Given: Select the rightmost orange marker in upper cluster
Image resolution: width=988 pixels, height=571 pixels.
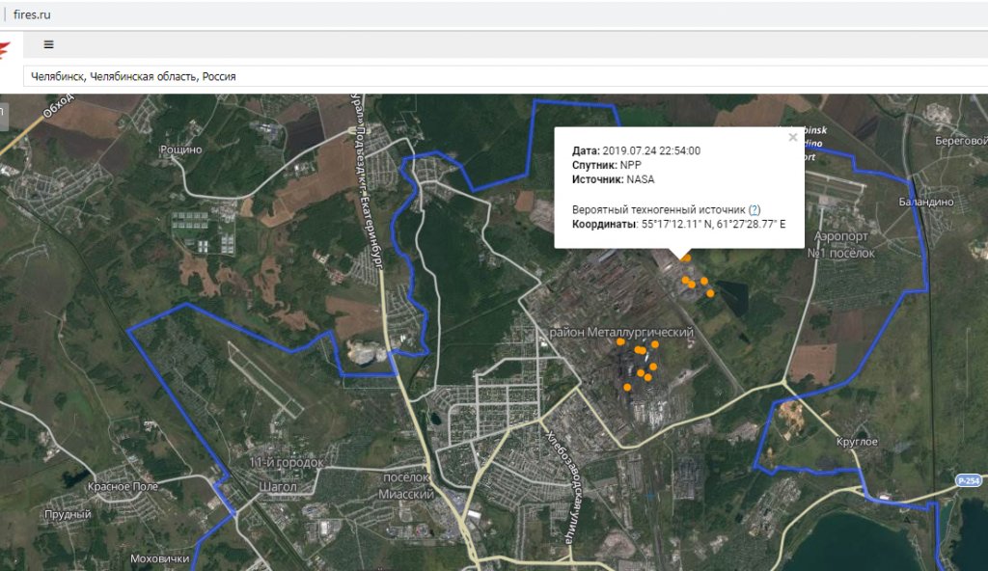Looking at the screenshot, I should coord(710,293).
